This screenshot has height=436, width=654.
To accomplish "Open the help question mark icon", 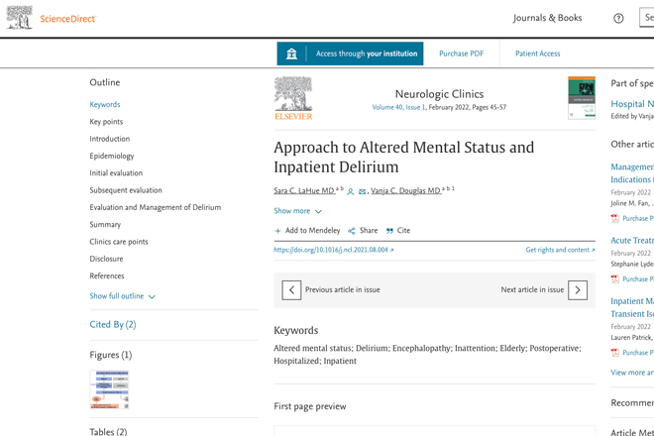I will click(x=618, y=19).
